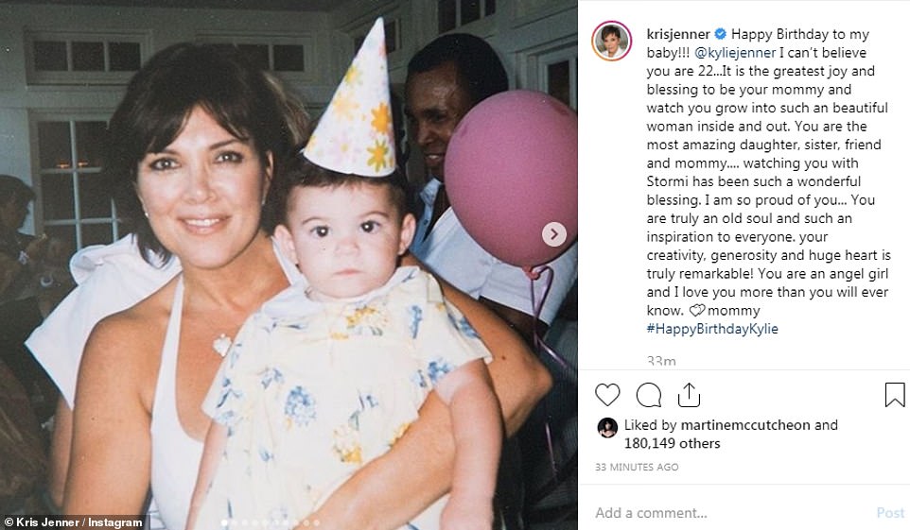The height and width of the screenshot is (530, 910).
Task: Click the 'Kris Jenner / Instagram' photo credit
Action: [x=73, y=521]
